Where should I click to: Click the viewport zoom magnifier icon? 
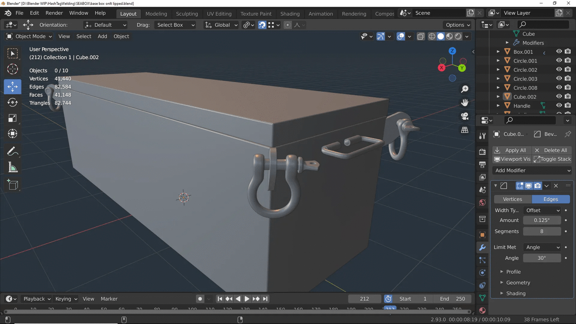click(465, 89)
